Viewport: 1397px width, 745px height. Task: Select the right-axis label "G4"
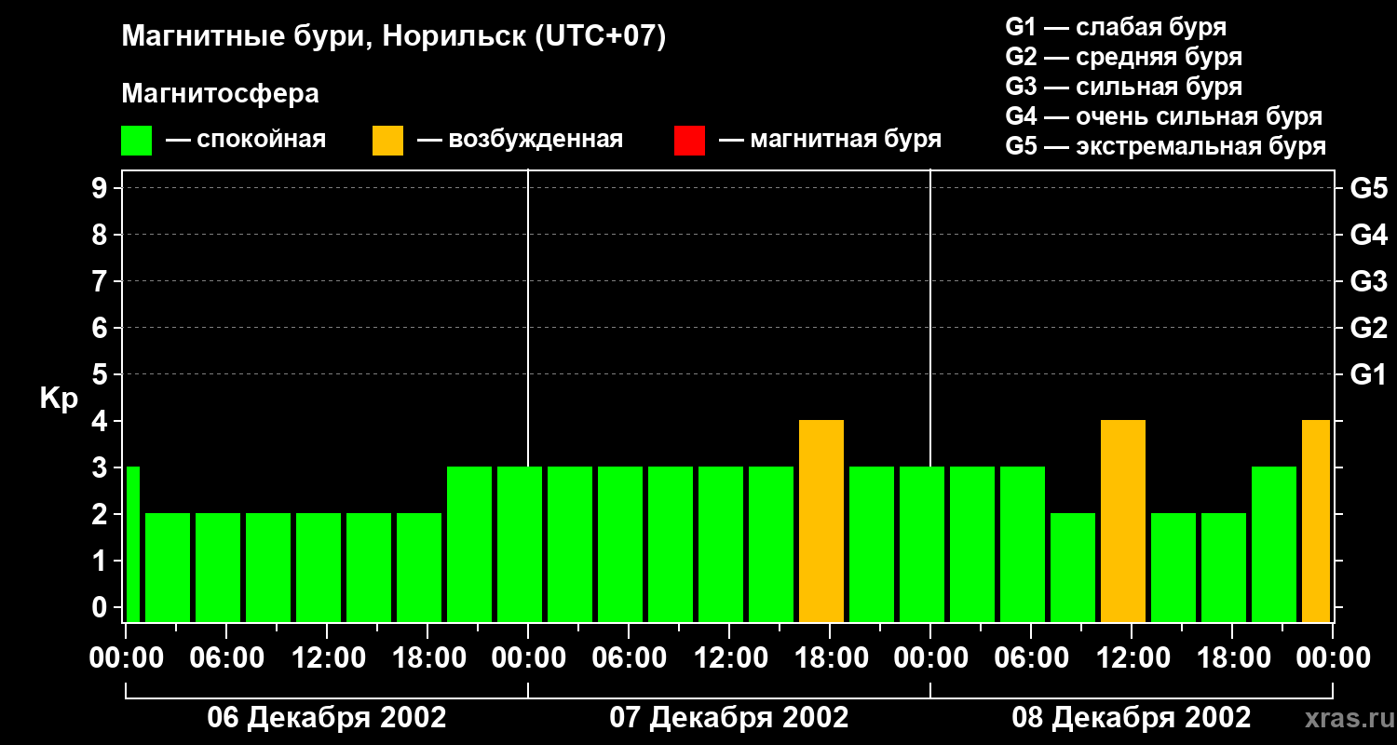1368,235
